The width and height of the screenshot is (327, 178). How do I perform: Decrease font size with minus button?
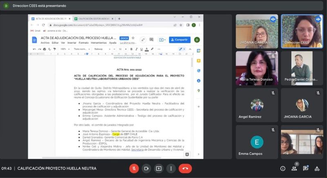[x=114, y=49]
